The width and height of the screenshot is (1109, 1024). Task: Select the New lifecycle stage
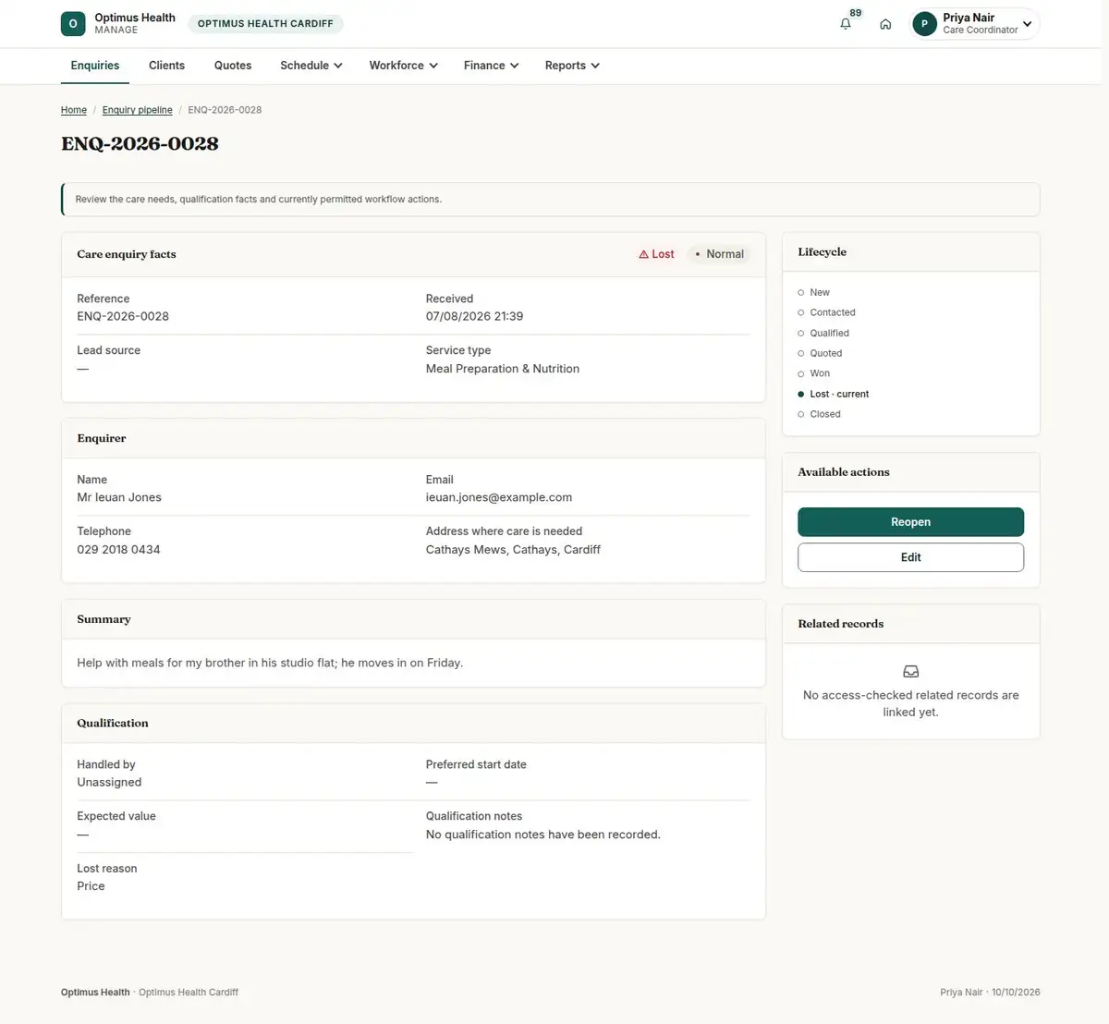point(813,292)
